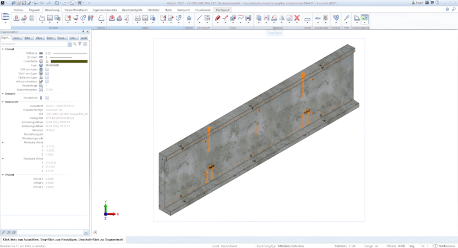
Task: Toggle the Stift von Layer checkbox
Action: click(47, 69)
